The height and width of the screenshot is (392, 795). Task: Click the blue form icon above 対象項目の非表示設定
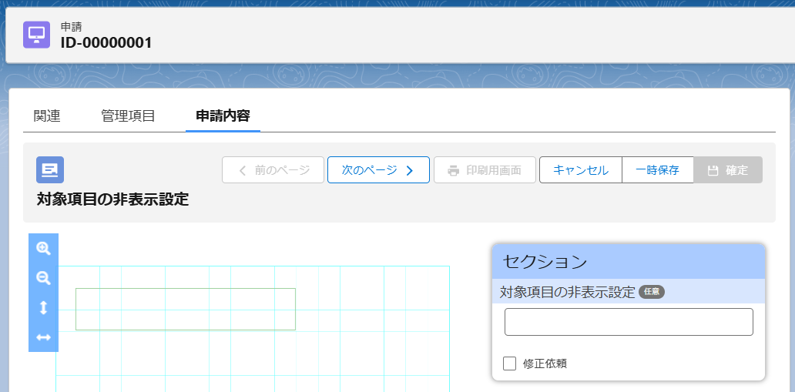click(x=49, y=169)
